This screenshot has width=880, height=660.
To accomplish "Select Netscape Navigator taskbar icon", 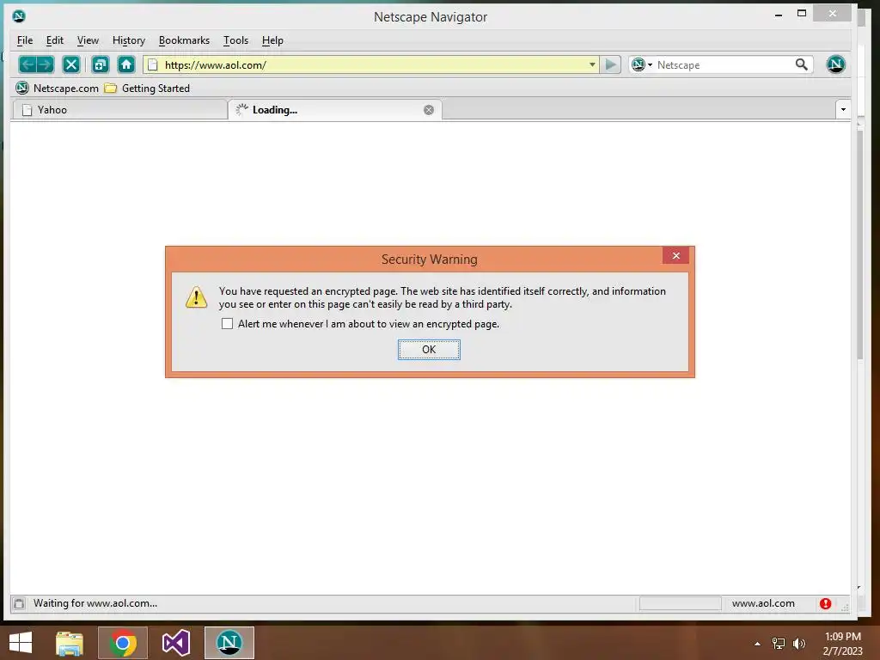I will click(x=229, y=643).
